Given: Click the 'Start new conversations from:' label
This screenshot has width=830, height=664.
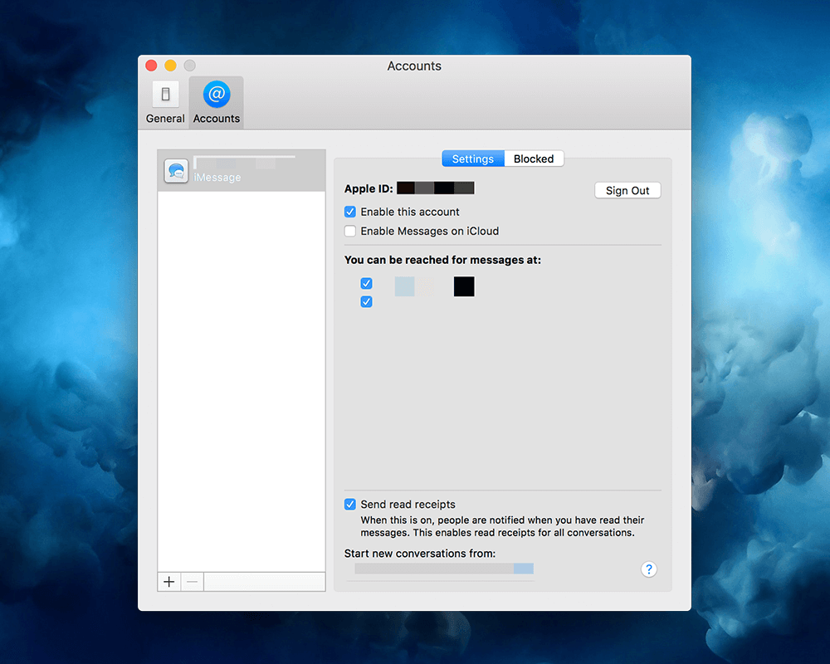Looking at the screenshot, I should click(420, 554).
